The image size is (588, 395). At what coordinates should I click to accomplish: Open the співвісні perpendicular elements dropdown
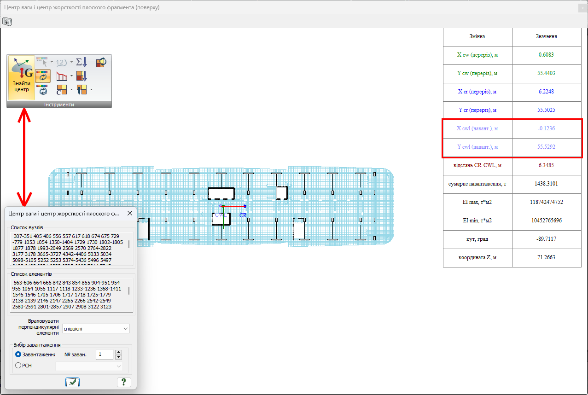[96, 328]
